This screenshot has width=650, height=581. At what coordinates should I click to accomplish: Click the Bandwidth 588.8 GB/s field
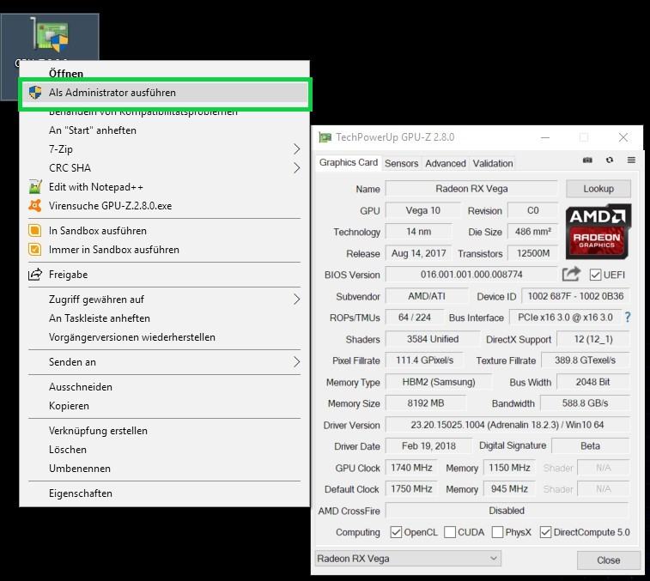(585, 403)
